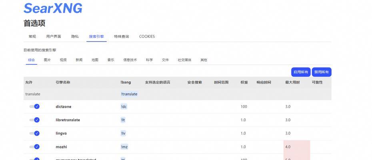Click the lingva engine name
The width and height of the screenshot is (372, 160).
coord(61,134)
